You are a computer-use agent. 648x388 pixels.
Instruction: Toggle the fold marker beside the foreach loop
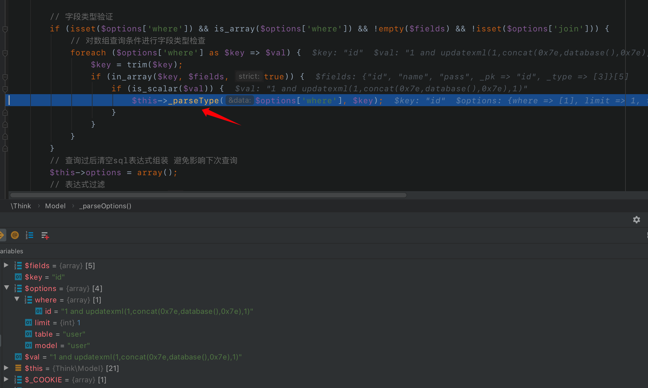(5, 53)
